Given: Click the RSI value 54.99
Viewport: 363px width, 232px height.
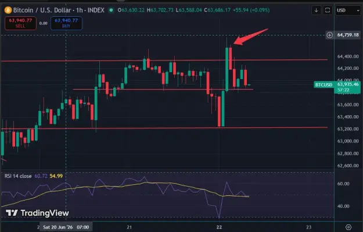Looking at the screenshot, I should tap(56, 176).
